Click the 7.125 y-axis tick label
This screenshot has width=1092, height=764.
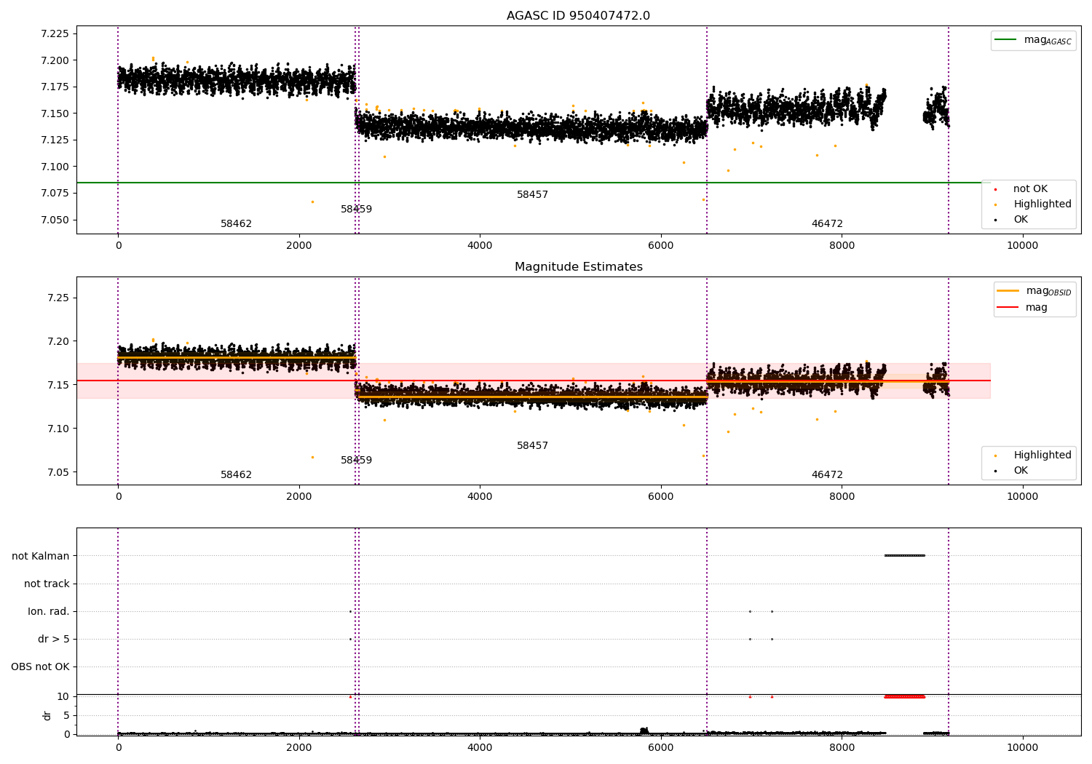tap(55, 140)
